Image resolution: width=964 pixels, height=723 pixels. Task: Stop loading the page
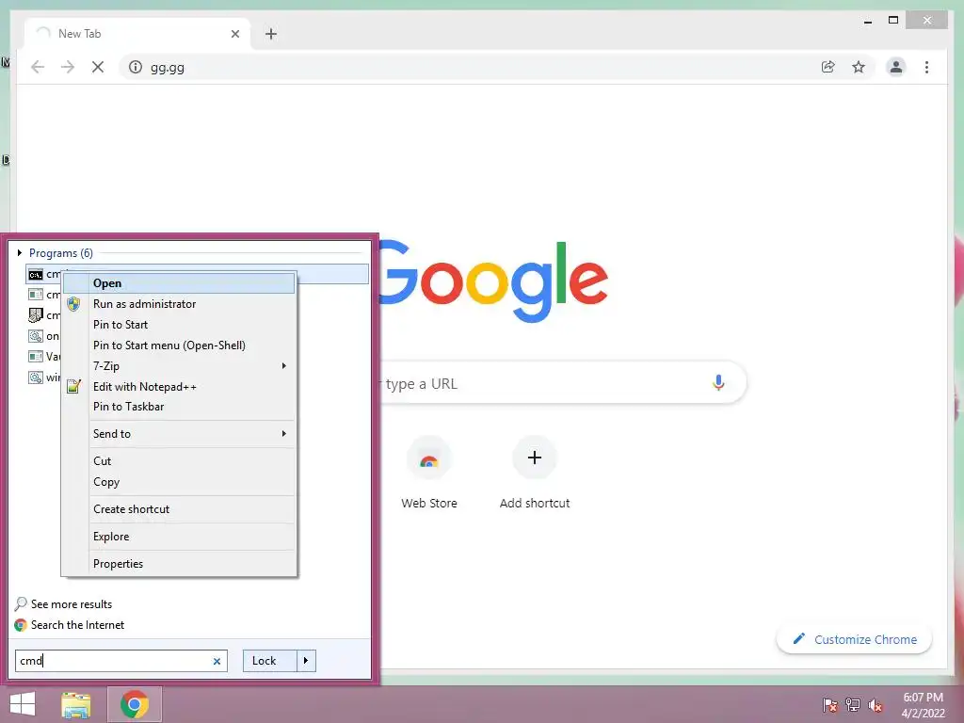coord(98,67)
